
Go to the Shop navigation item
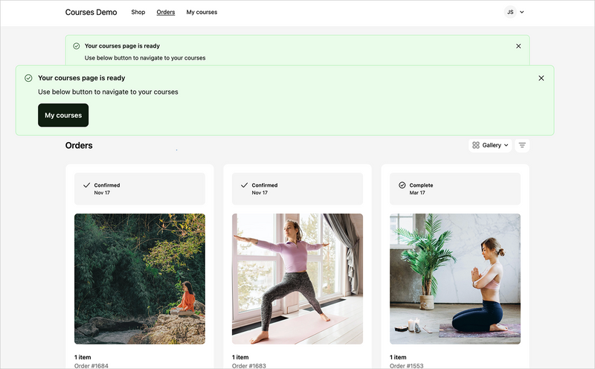138,12
